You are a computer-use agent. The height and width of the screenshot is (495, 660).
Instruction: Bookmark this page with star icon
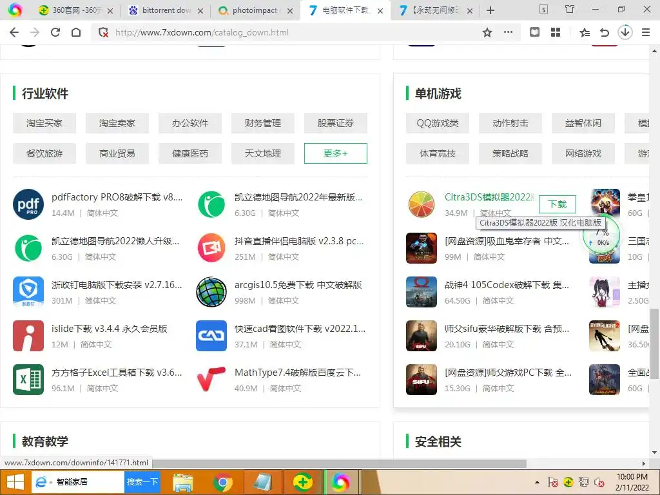pyautogui.click(x=487, y=32)
